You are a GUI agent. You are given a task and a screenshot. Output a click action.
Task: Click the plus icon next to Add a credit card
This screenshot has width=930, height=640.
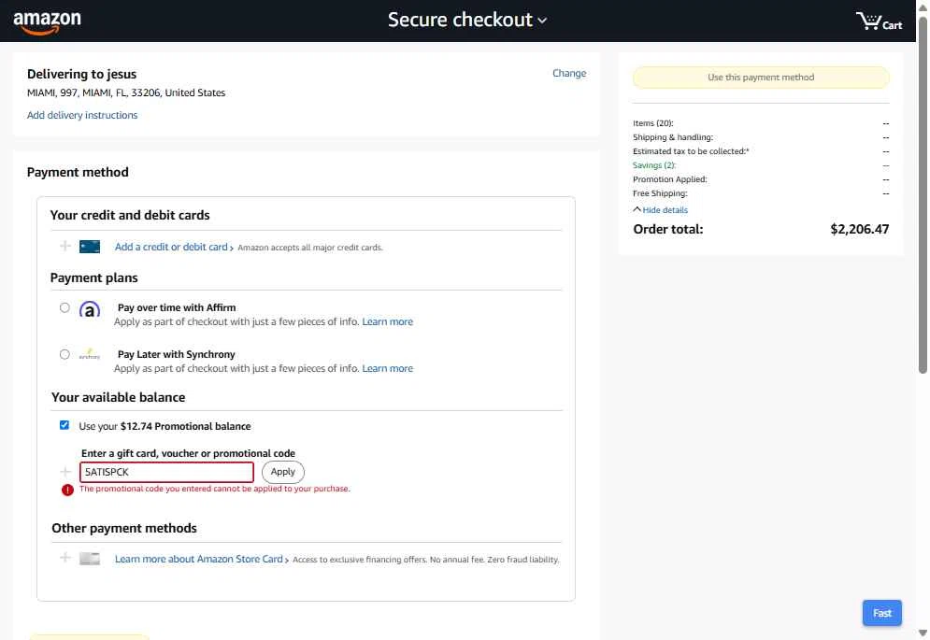click(65, 246)
